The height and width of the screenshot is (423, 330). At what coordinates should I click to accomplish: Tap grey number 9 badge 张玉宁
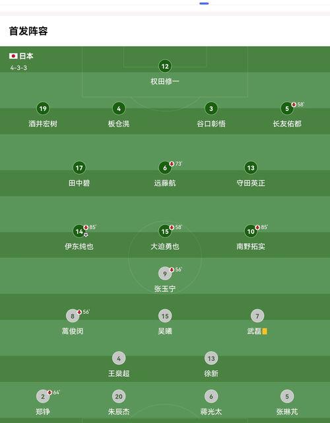(x=165, y=274)
